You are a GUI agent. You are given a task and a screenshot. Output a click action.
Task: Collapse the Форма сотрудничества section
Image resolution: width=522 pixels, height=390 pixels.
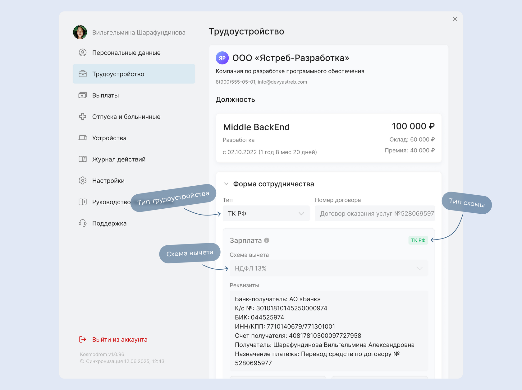coord(226,184)
